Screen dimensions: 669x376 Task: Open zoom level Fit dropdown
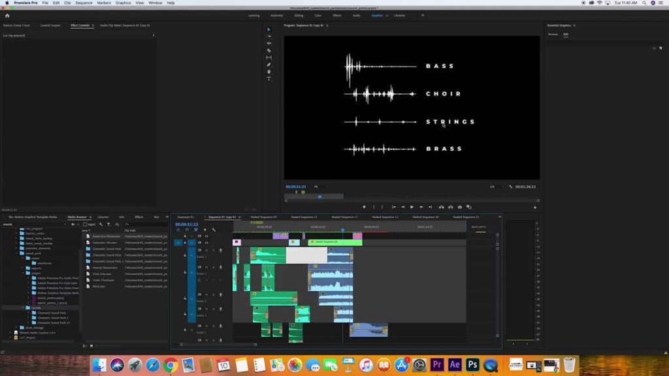321,187
